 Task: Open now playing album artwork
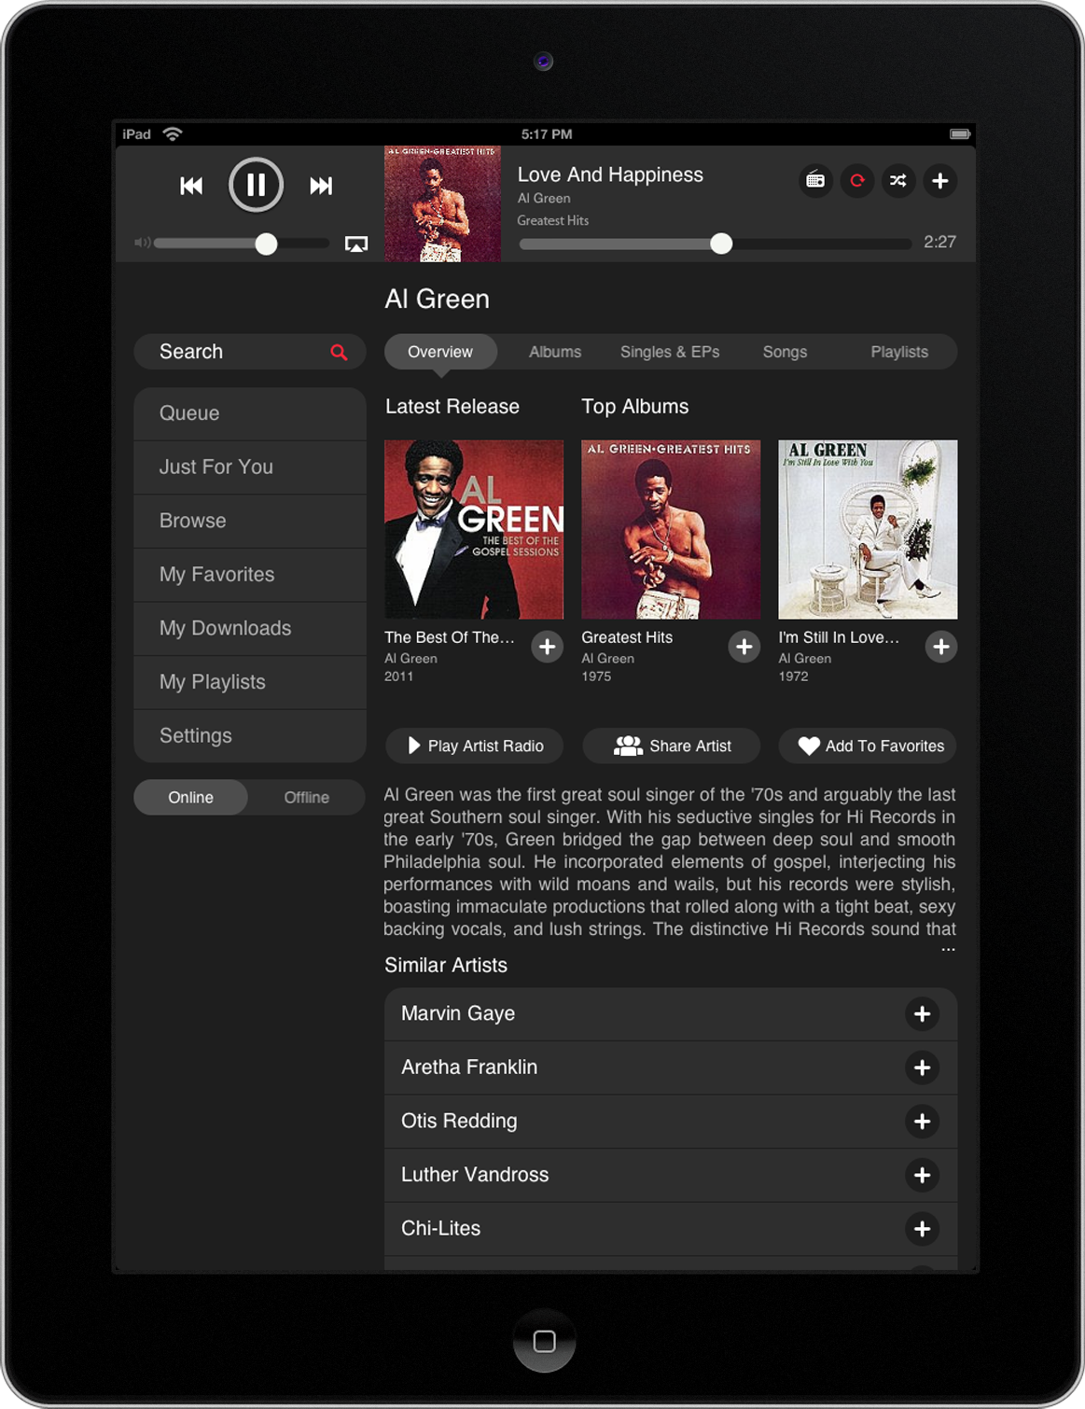pos(442,203)
